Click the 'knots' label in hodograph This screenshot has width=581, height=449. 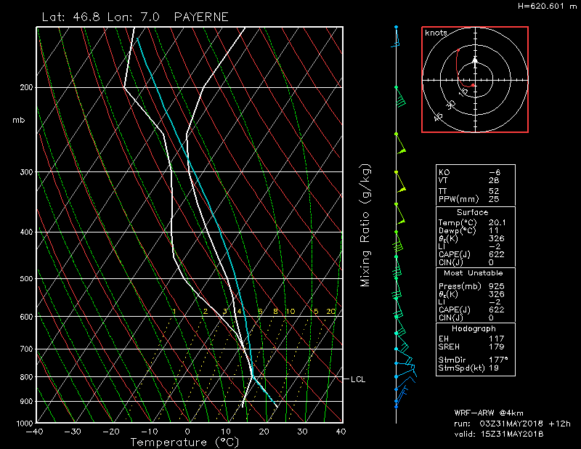pos(436,33)
